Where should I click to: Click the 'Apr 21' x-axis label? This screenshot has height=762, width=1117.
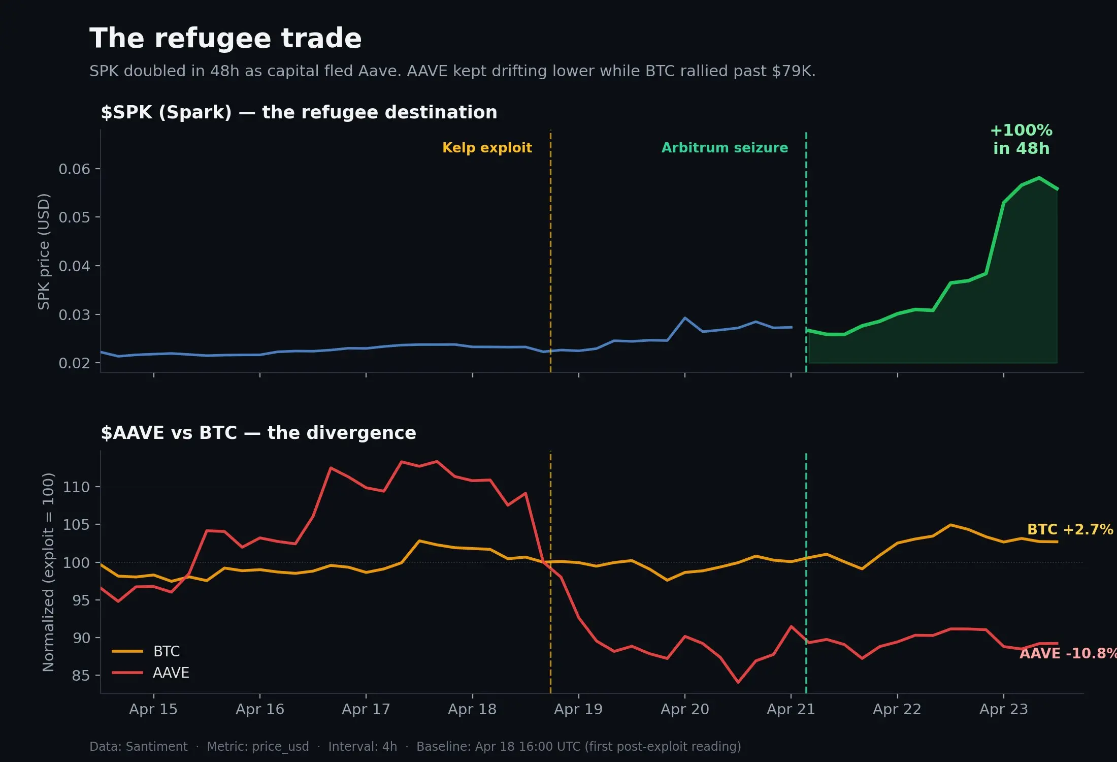click(791, 709)
